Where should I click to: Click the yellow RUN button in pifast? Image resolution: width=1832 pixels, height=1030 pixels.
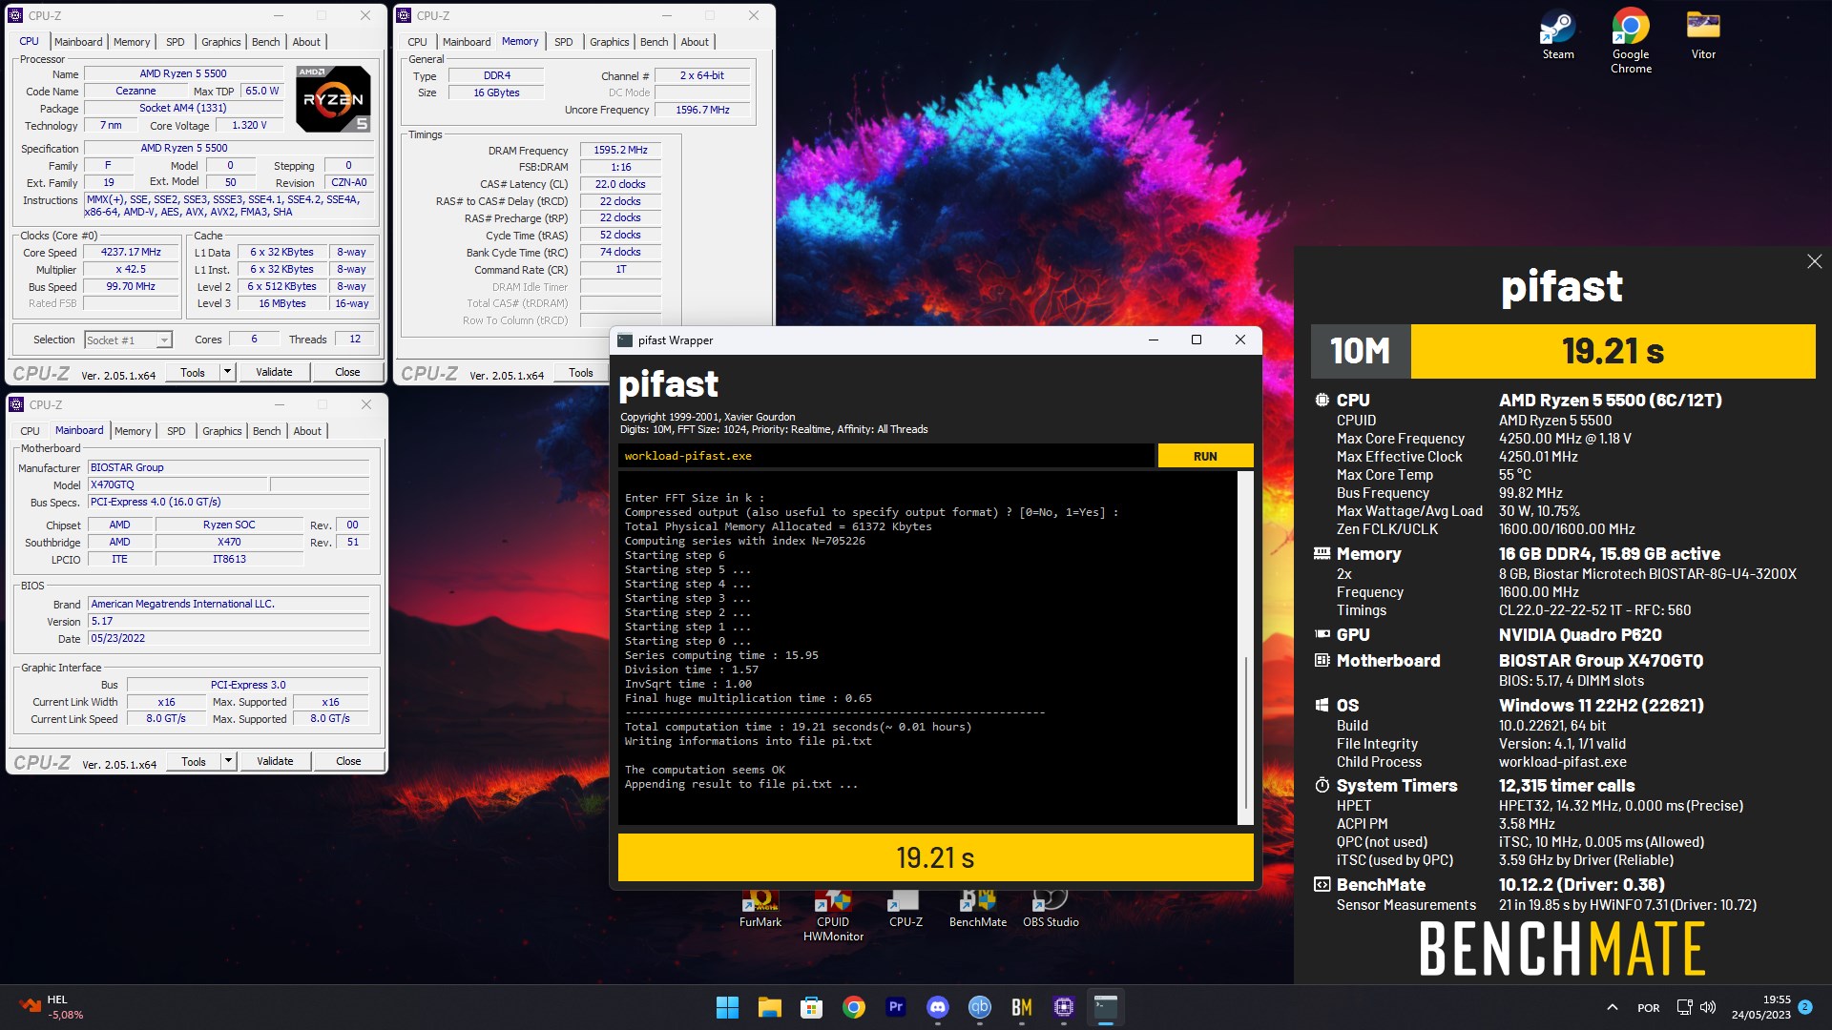tap(1205, 456)
